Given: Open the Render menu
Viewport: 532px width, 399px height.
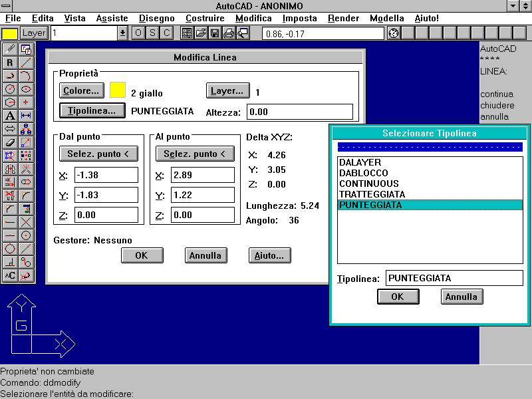Looking at the screenshot, I should pos(343,19).
